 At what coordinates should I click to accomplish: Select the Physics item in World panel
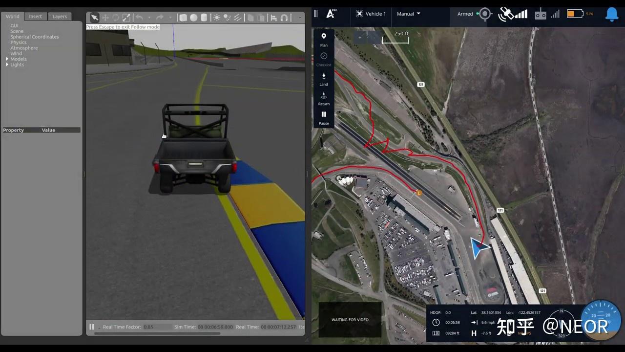click(x=18, y=42)
